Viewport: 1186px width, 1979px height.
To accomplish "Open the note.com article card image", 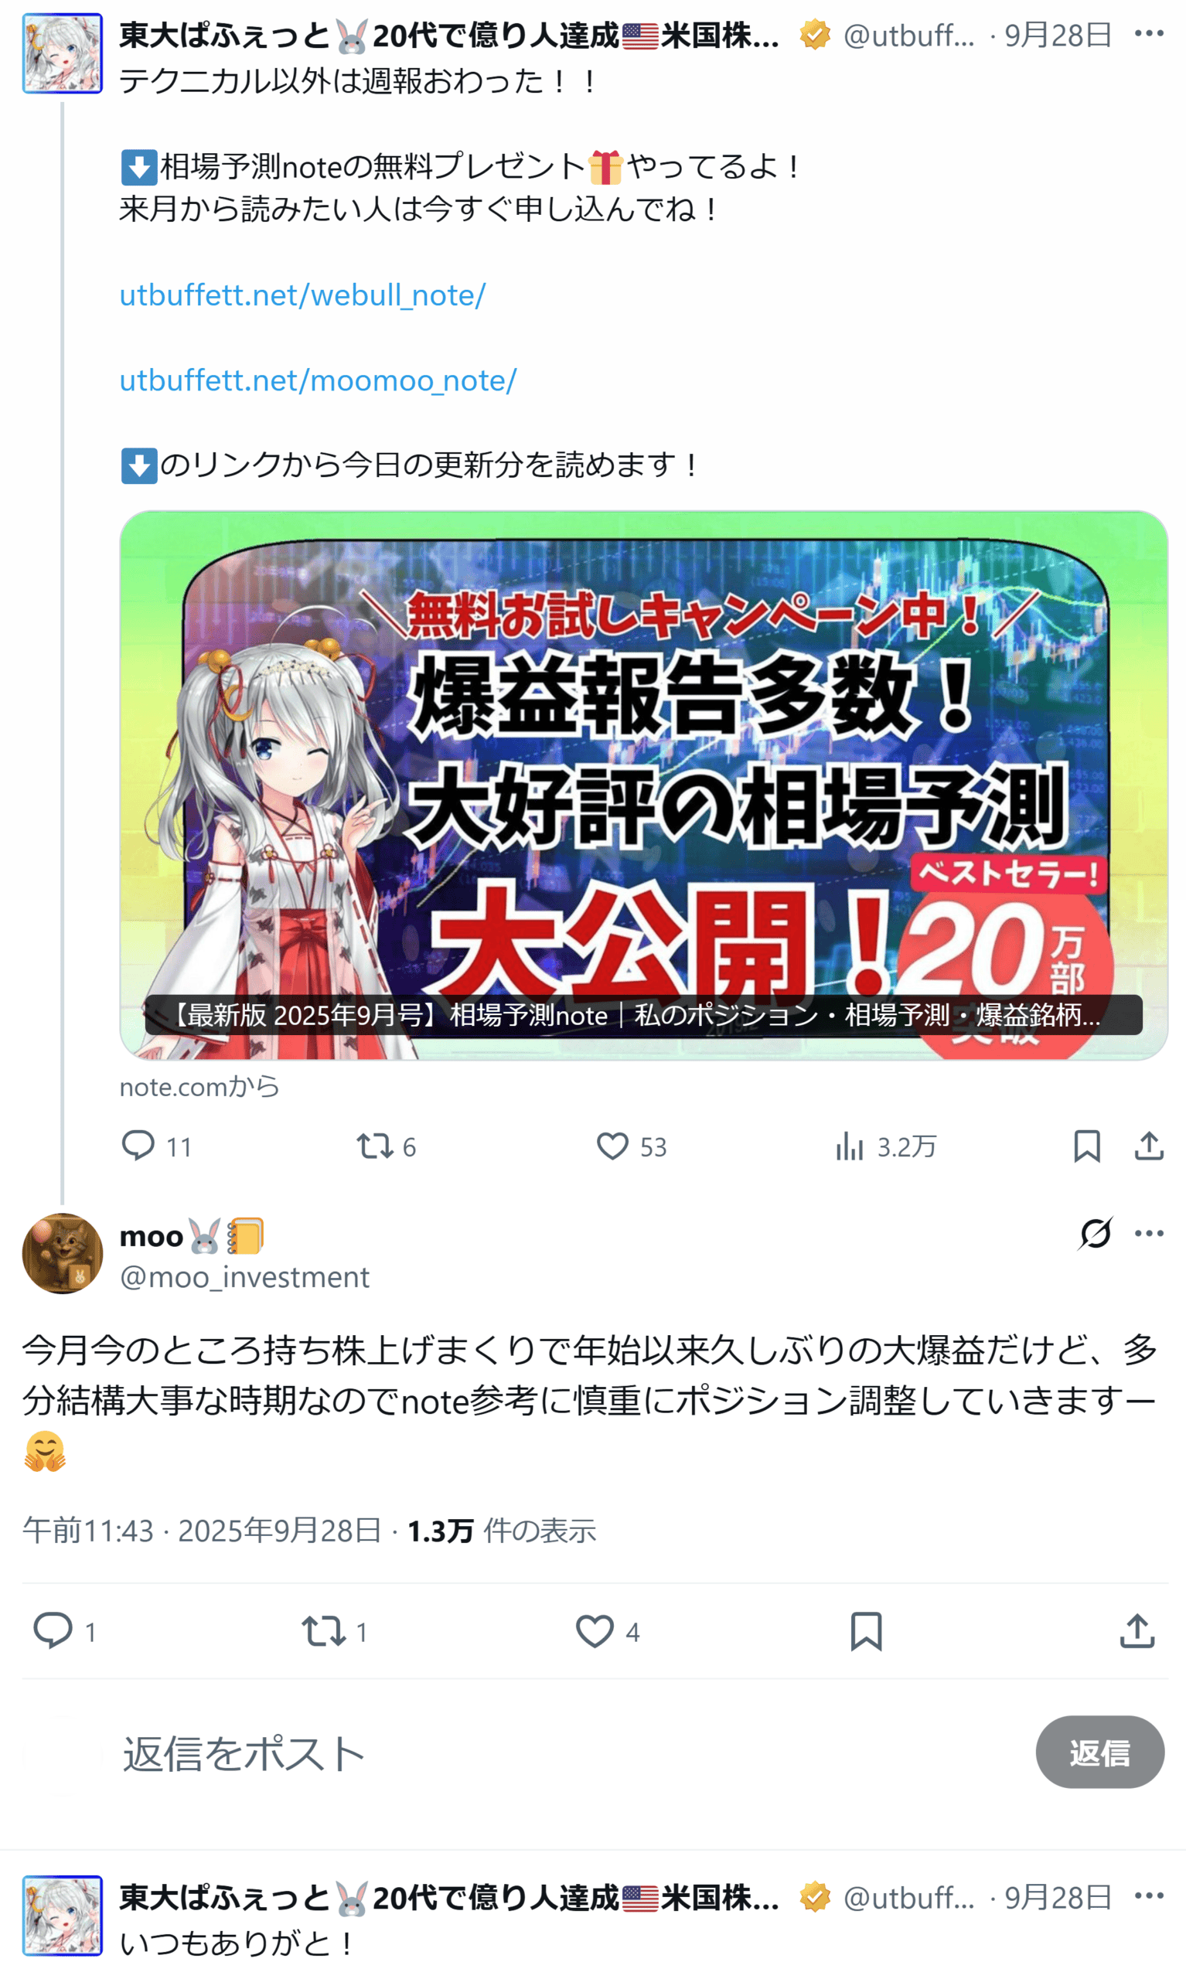I will pyautogui.click(x=643, y=785).
